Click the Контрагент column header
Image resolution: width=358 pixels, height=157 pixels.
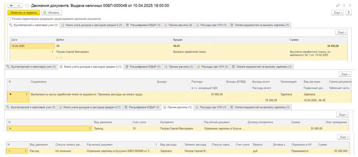click(180, 122)
